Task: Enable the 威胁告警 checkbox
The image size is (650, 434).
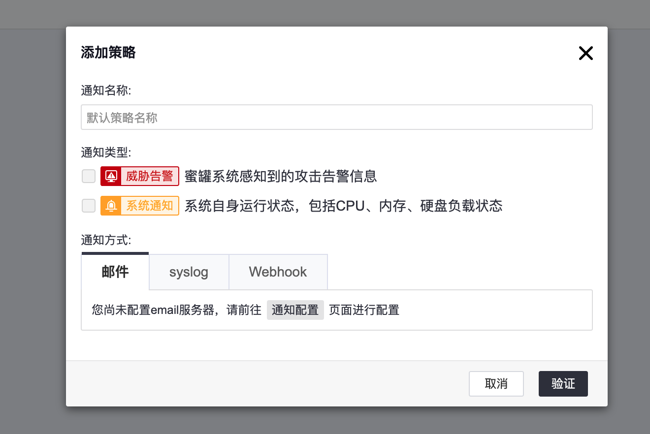Action: pos(89,176)
